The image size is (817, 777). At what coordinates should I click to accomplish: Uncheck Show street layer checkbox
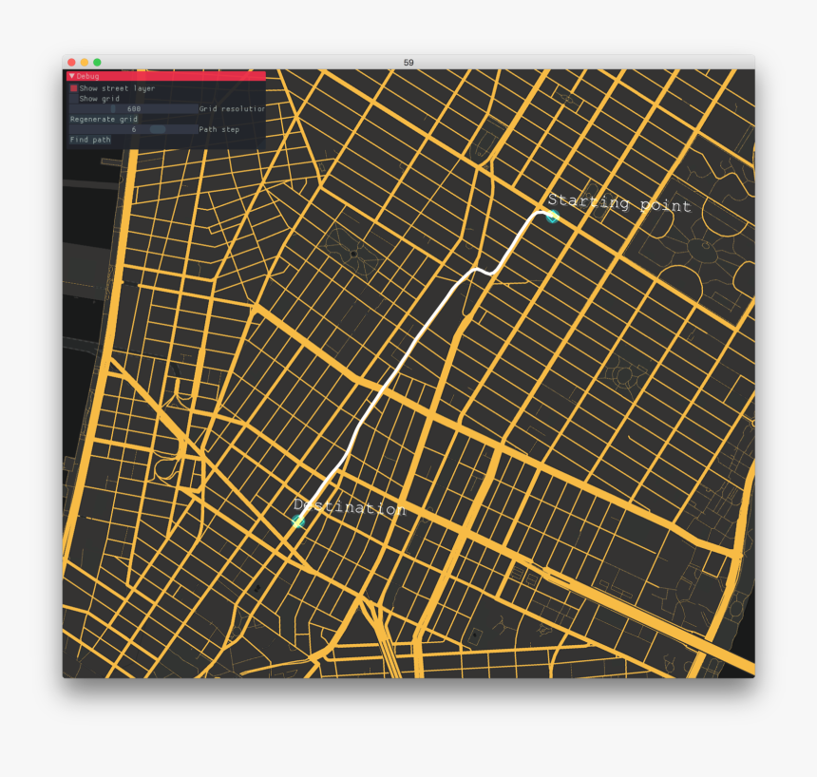tap(73, 88)
